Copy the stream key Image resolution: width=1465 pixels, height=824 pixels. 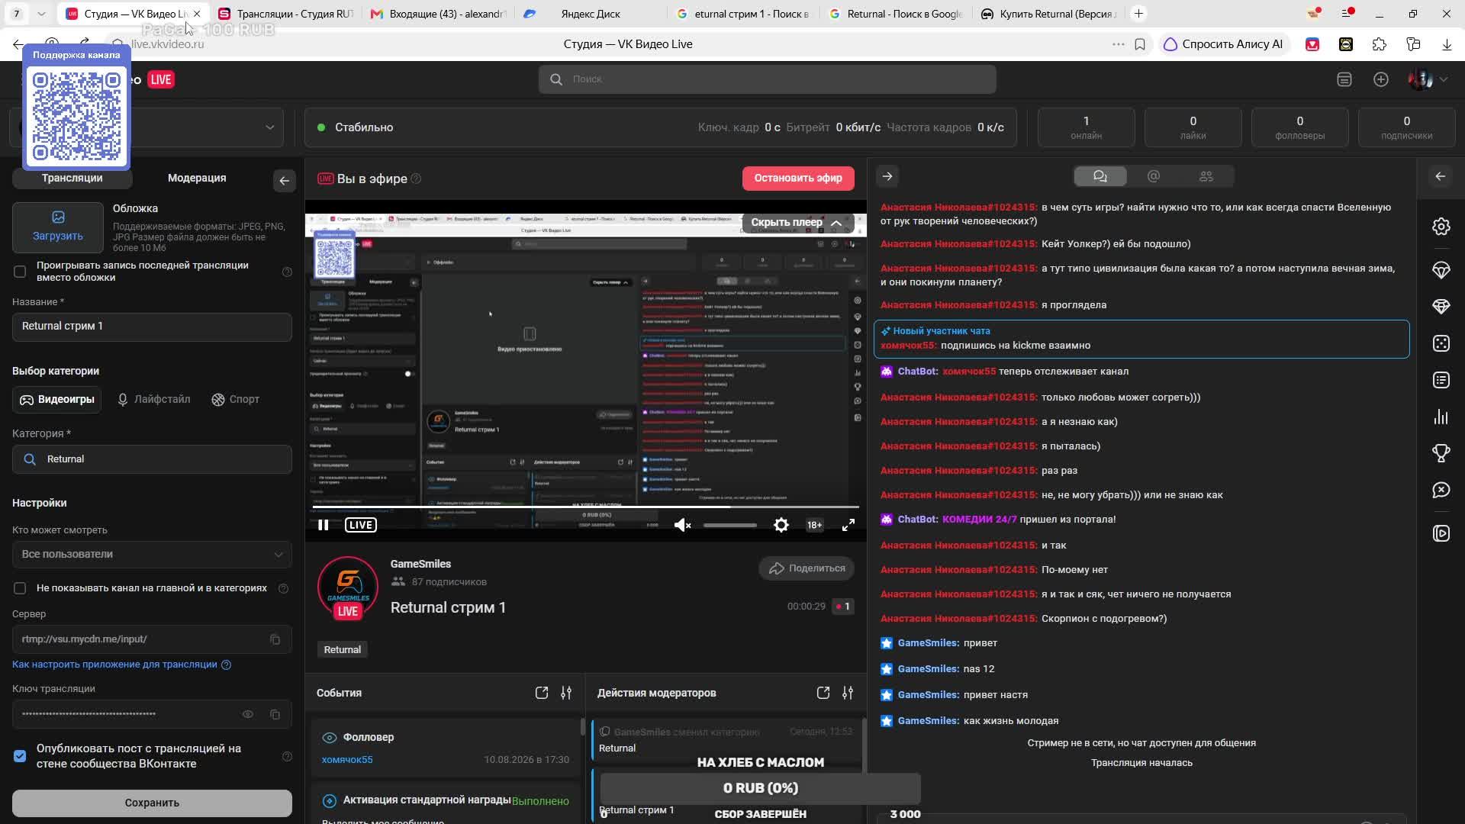click(275, 714)
